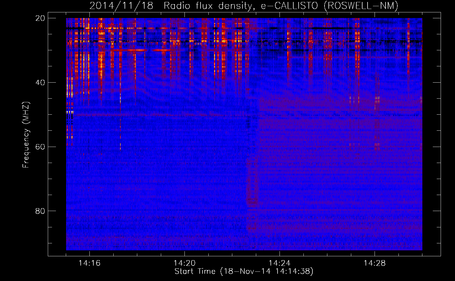Viewport: 455px width, 281px height.
Task: Click the "14:24" time tick label
Action: pyautogui.click(x=280, y=263)
